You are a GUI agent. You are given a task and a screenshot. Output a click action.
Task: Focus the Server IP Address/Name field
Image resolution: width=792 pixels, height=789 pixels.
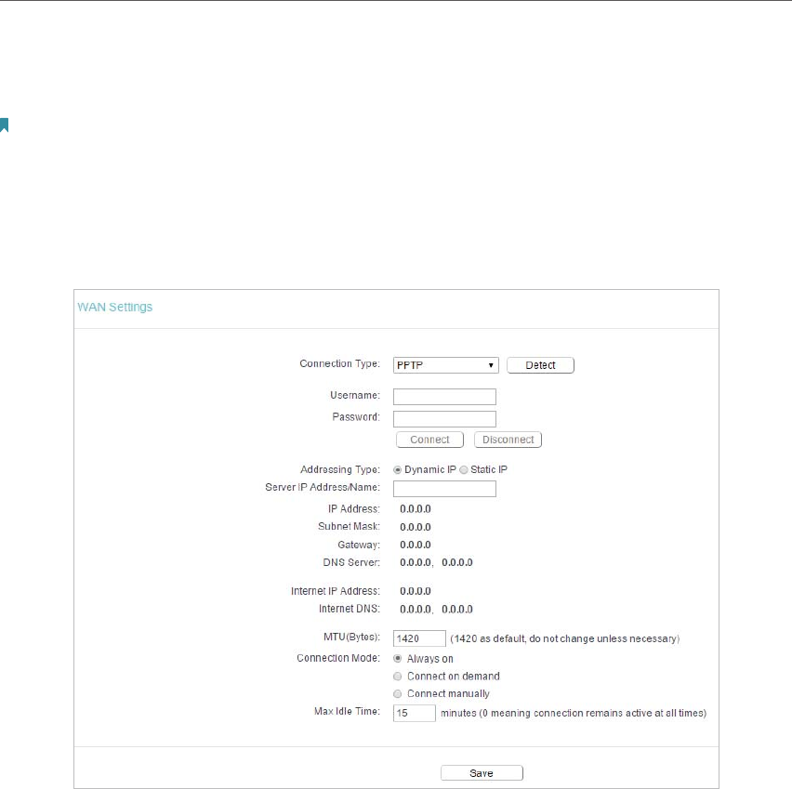click(x=444, y=489)
